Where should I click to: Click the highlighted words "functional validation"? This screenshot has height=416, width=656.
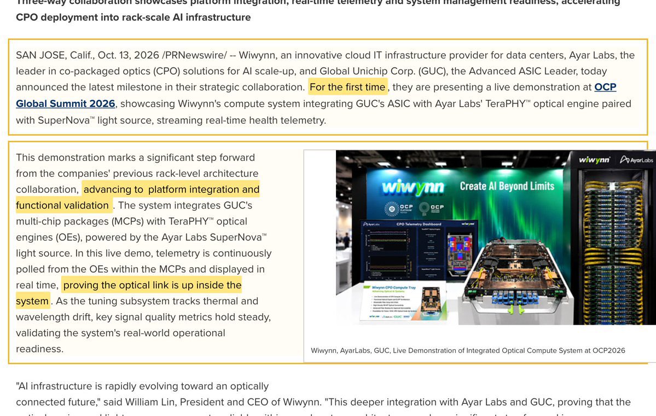point(63,205)
